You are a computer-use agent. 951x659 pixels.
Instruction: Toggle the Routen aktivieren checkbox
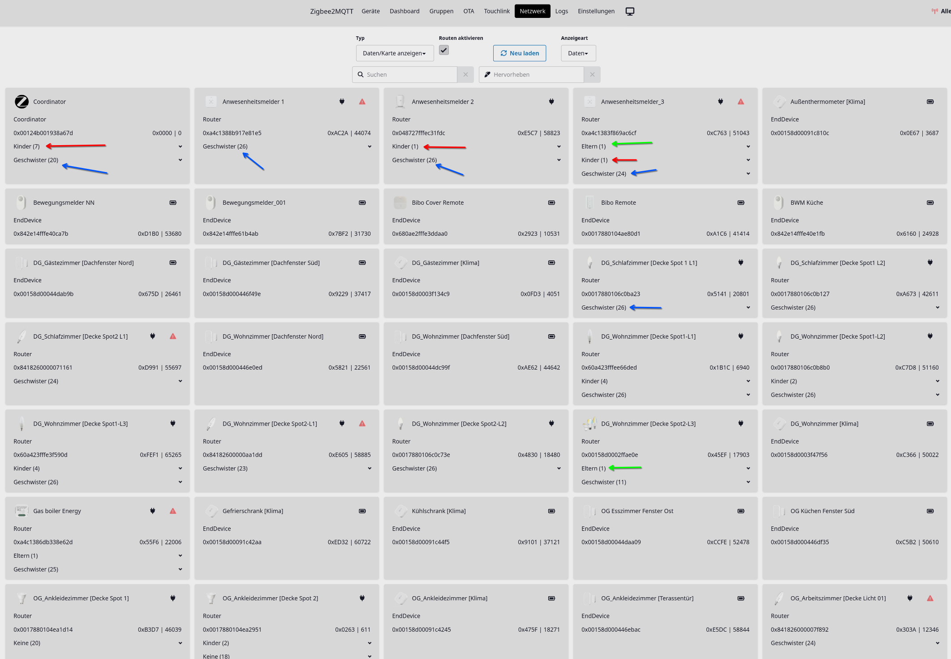point(443,50)
